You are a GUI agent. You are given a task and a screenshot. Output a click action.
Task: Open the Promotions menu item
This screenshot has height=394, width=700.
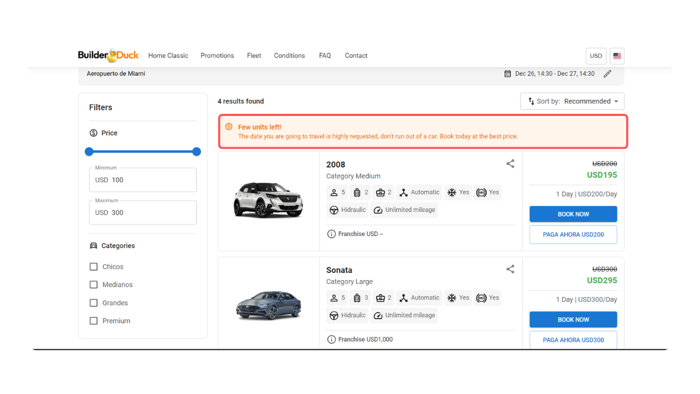pyautogui.click(x=217, y=56)
